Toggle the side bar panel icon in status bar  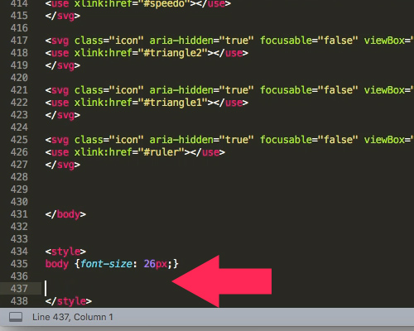pyautogui.click(x=16, y=317)
